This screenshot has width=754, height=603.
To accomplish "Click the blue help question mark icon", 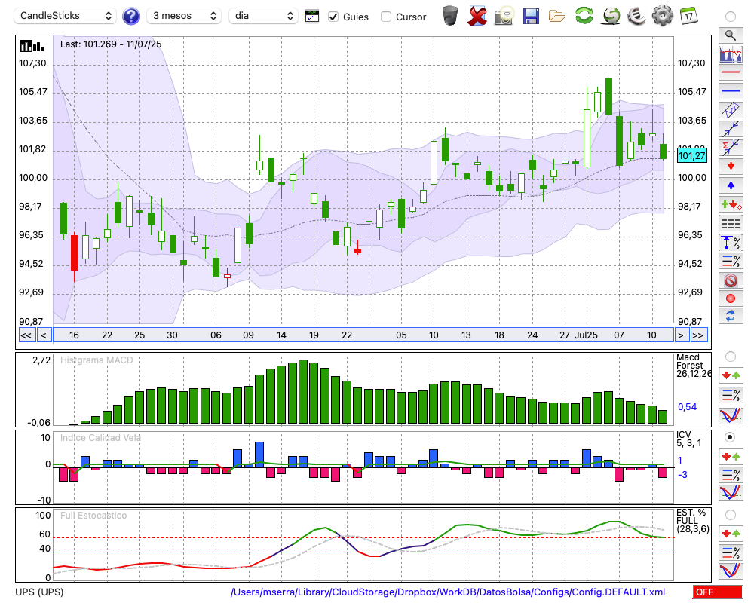I will click(x=130, y=17).
